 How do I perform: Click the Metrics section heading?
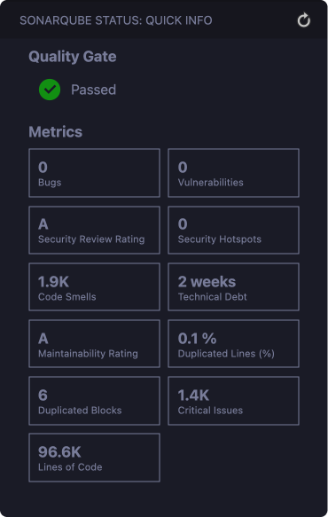click(x=55, y=132)
